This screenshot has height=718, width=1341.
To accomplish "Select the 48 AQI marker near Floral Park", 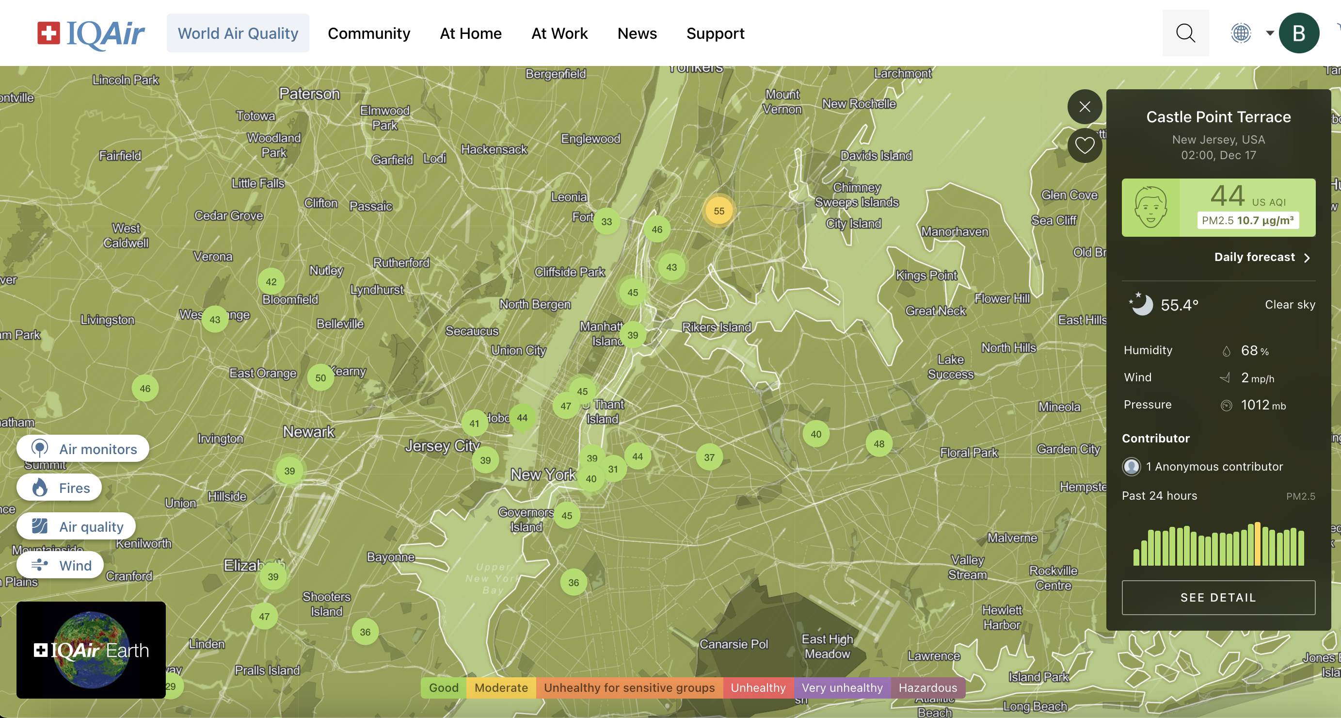I will (879, 443).
